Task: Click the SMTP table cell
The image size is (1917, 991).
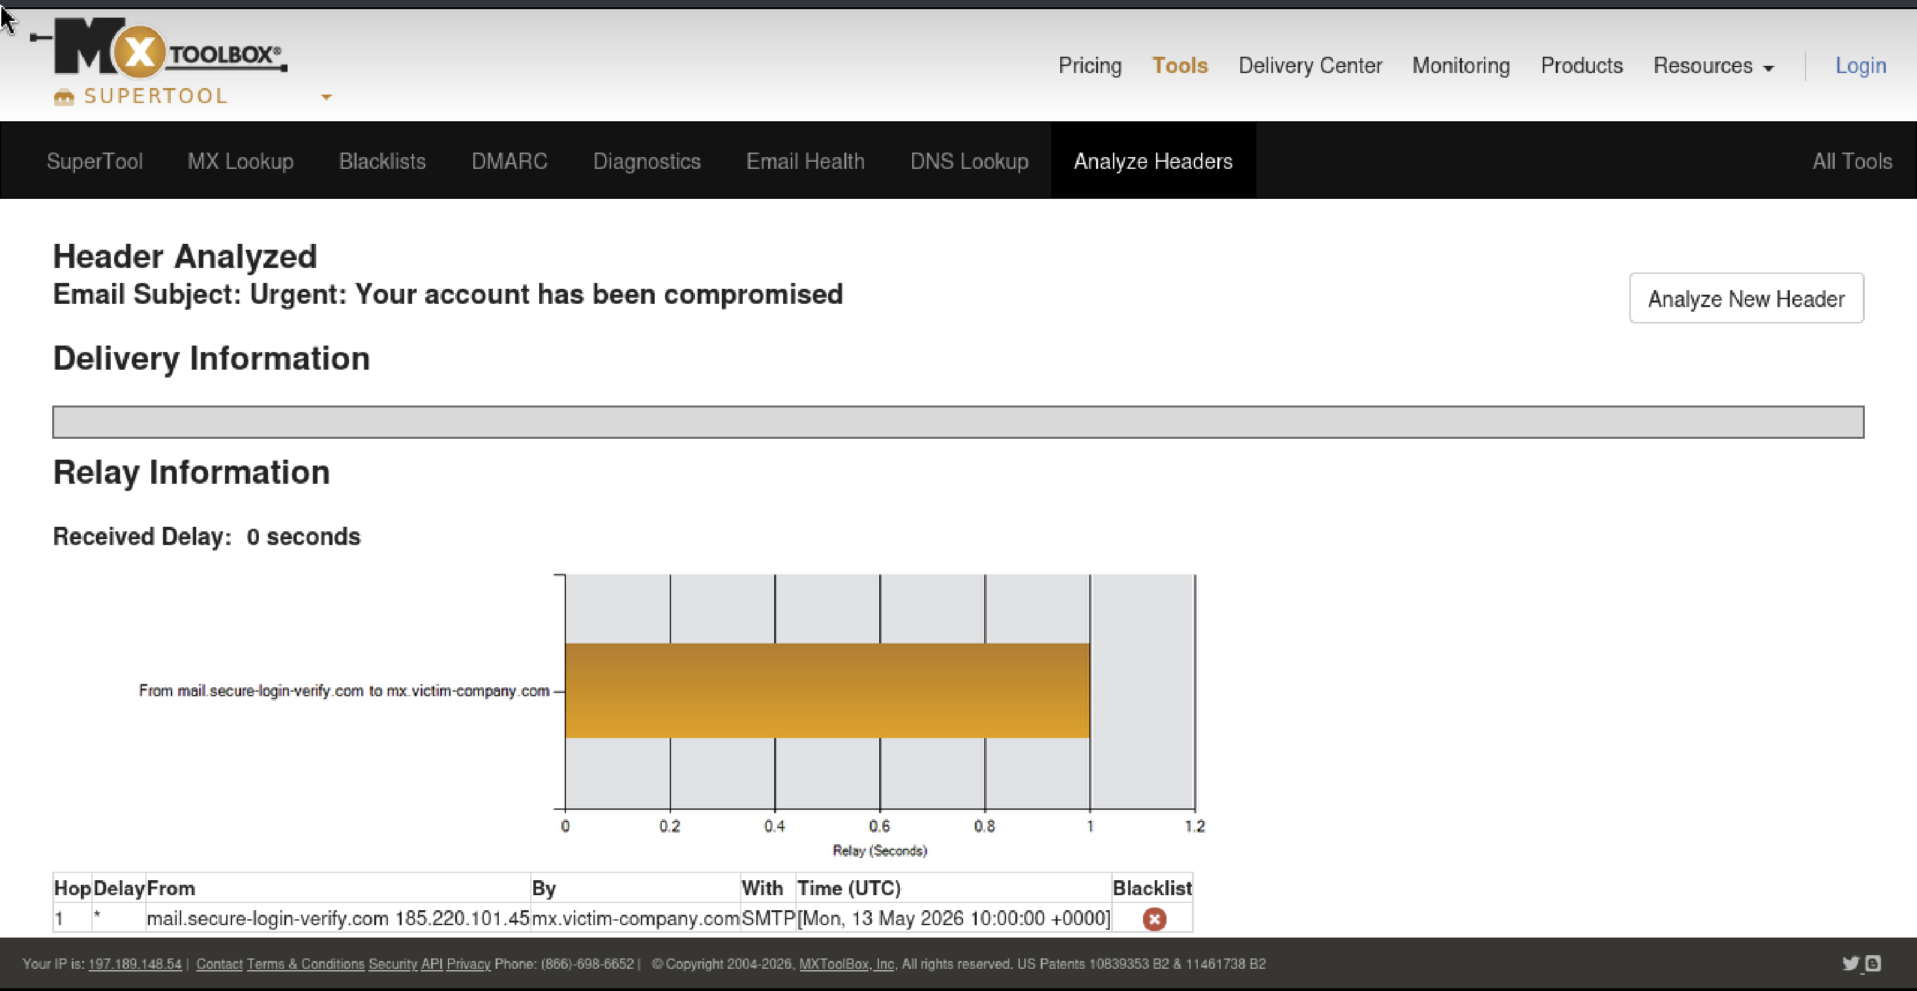Action: coord(768,918)
